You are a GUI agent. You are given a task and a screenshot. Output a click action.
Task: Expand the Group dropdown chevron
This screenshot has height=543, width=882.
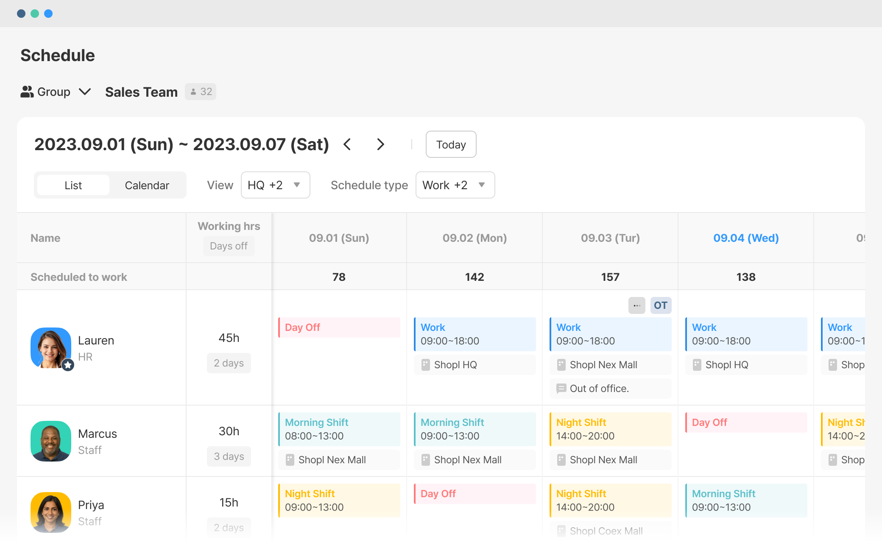pos(85,92)
